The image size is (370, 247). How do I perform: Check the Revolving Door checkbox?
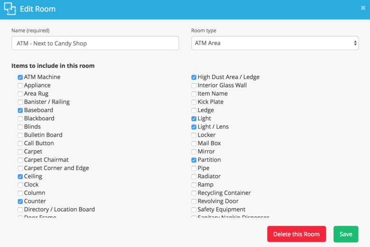194,201
